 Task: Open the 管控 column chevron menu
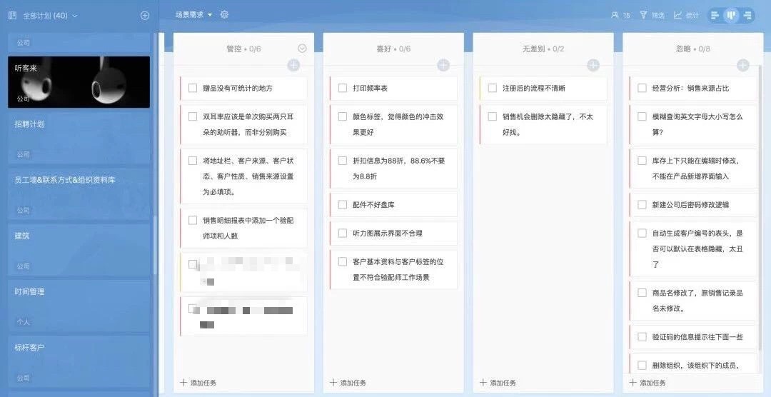[303, 49]
